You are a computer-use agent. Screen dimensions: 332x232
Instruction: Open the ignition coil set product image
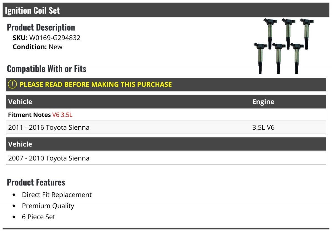tap(283, 46)
